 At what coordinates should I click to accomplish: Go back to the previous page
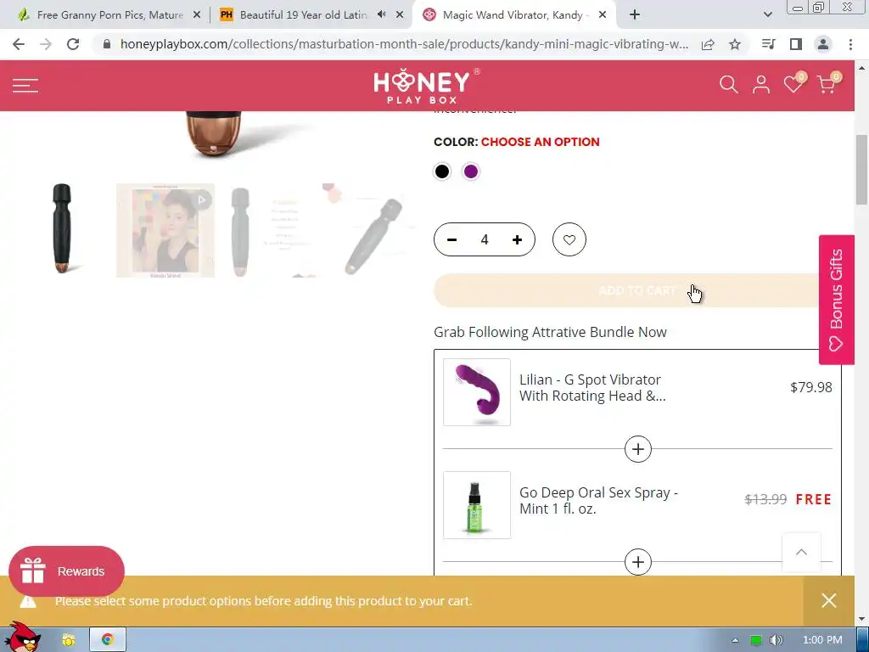(x=19, y=44)
